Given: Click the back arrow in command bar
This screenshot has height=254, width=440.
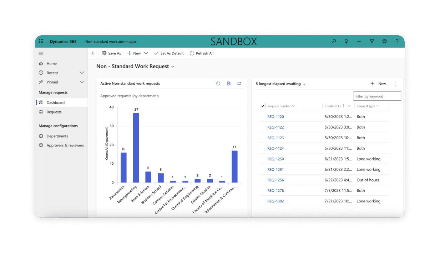Looking at the screenshot, I should click(93, 53).
